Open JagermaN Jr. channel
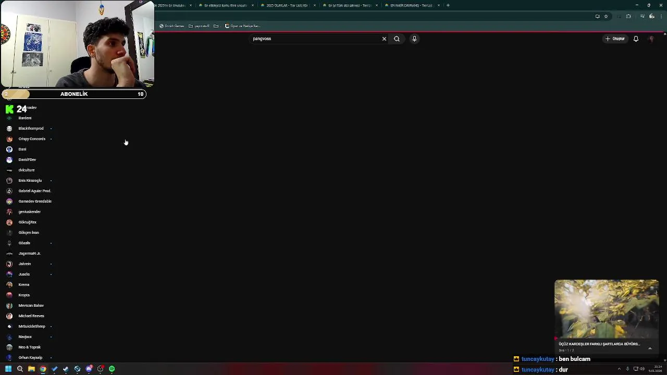 tap(29, 254)
